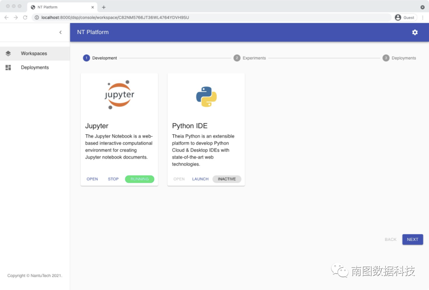Click the browser back arrow

[x=7, y=17]
